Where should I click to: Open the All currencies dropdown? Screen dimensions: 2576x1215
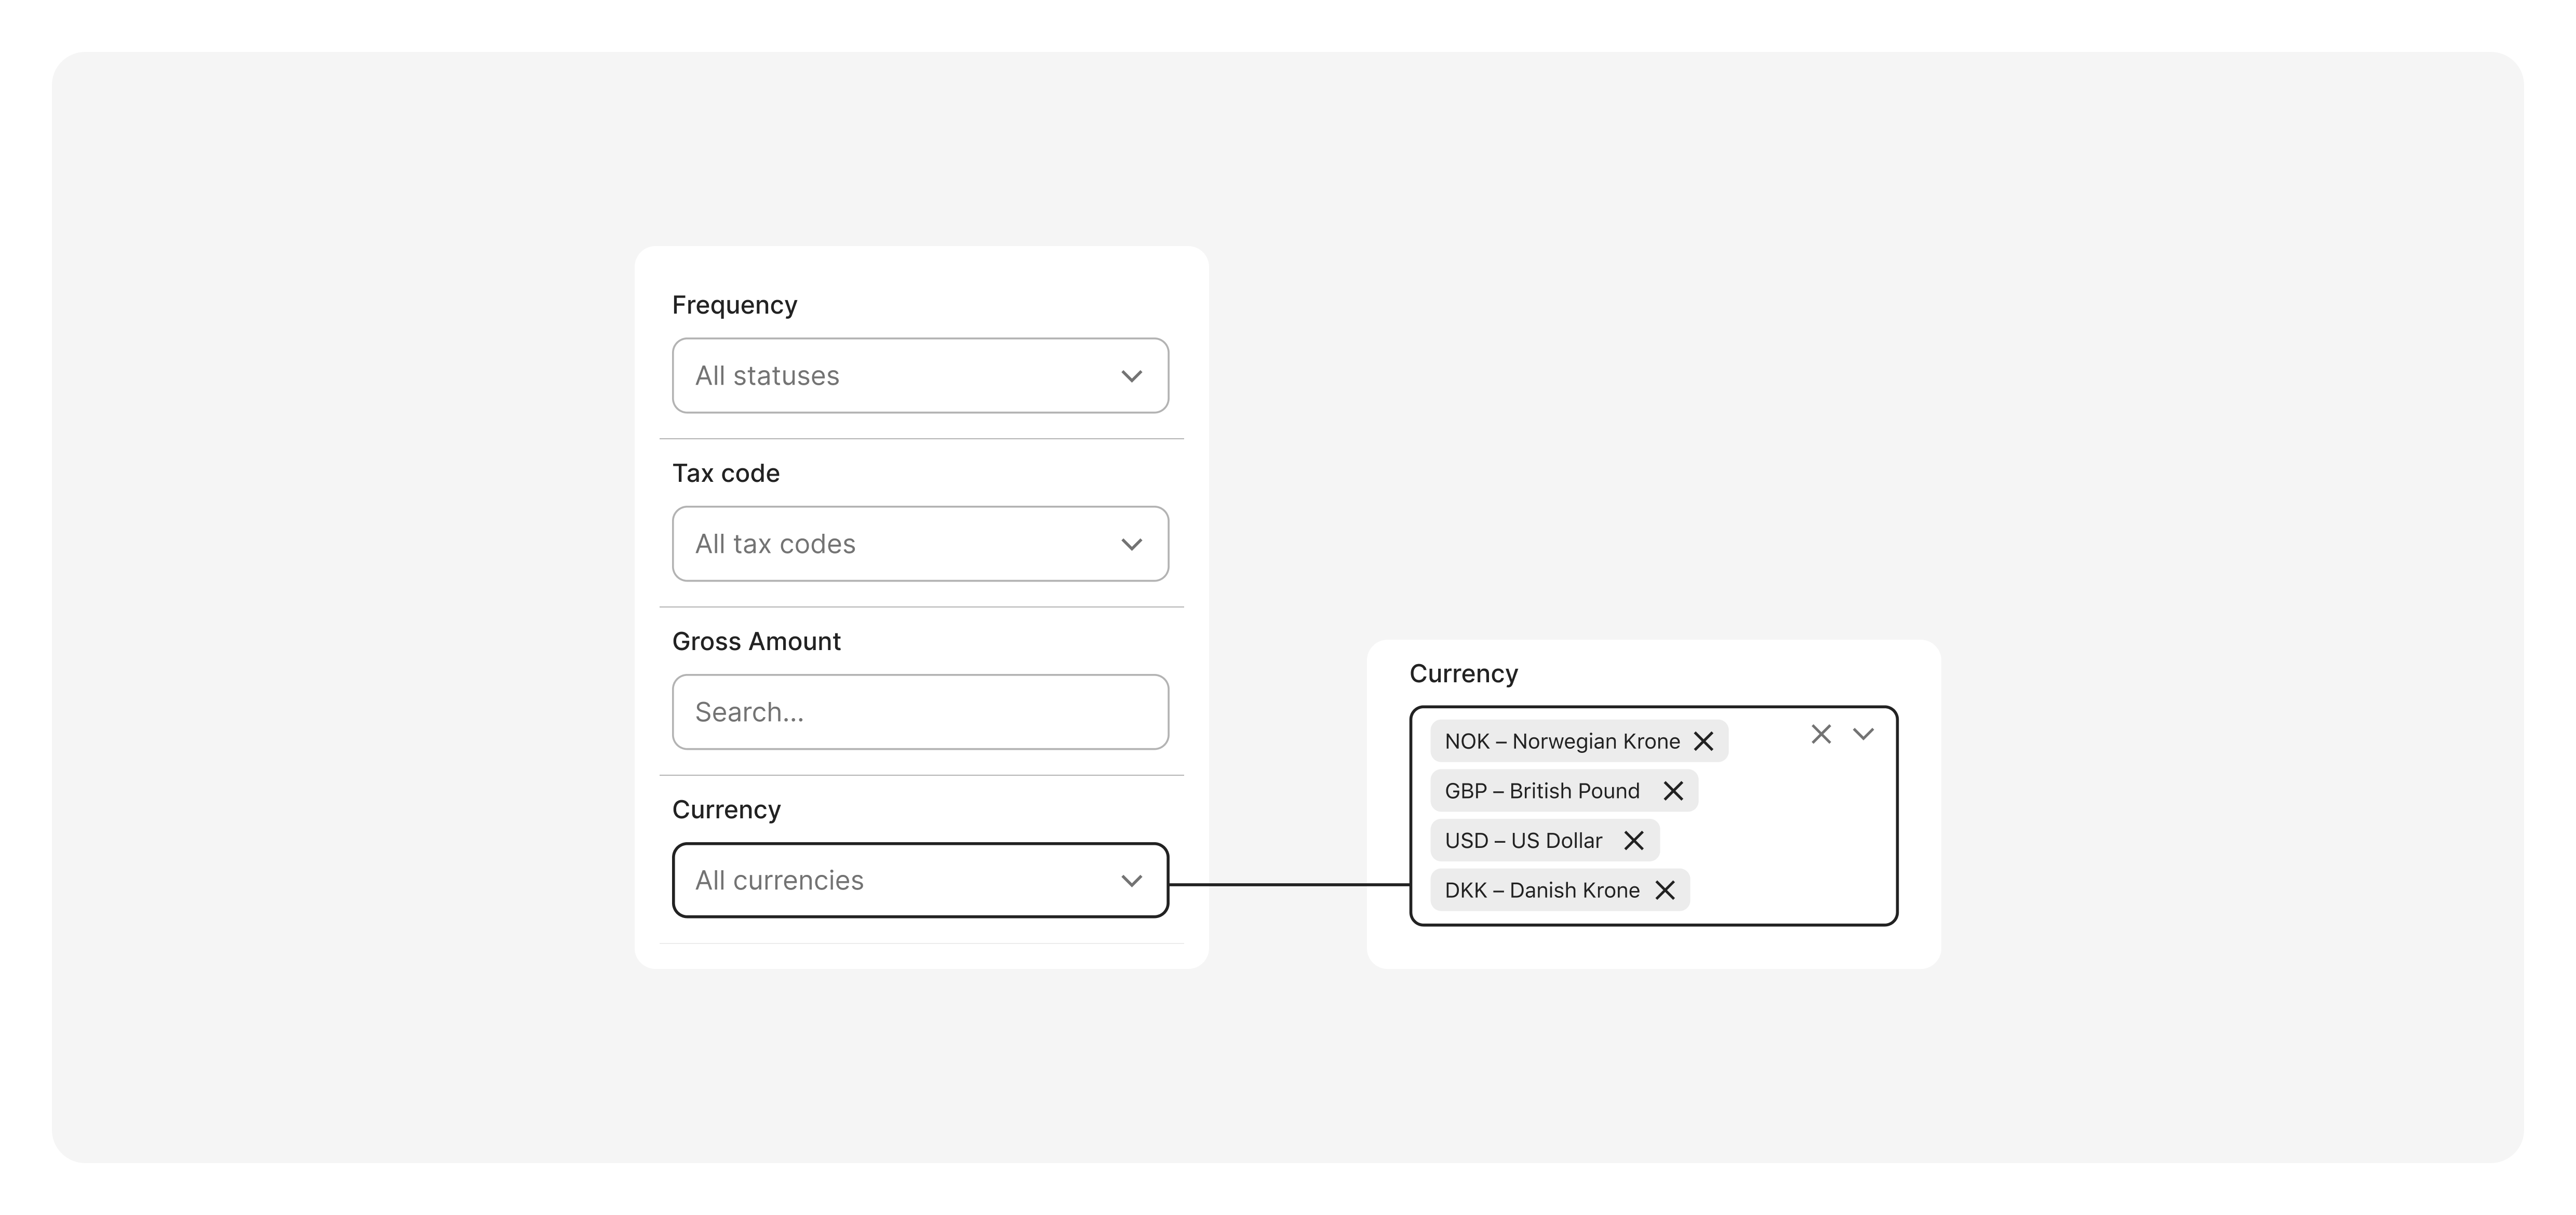(x=920, y=880)
